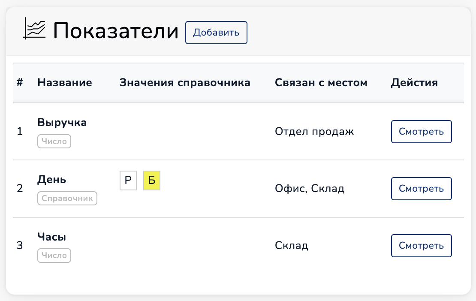Image resolution: width=476 pixels, height=301 pixels.
Task: Open Смотреть for the Выручка row
Action: coord(422,132)
